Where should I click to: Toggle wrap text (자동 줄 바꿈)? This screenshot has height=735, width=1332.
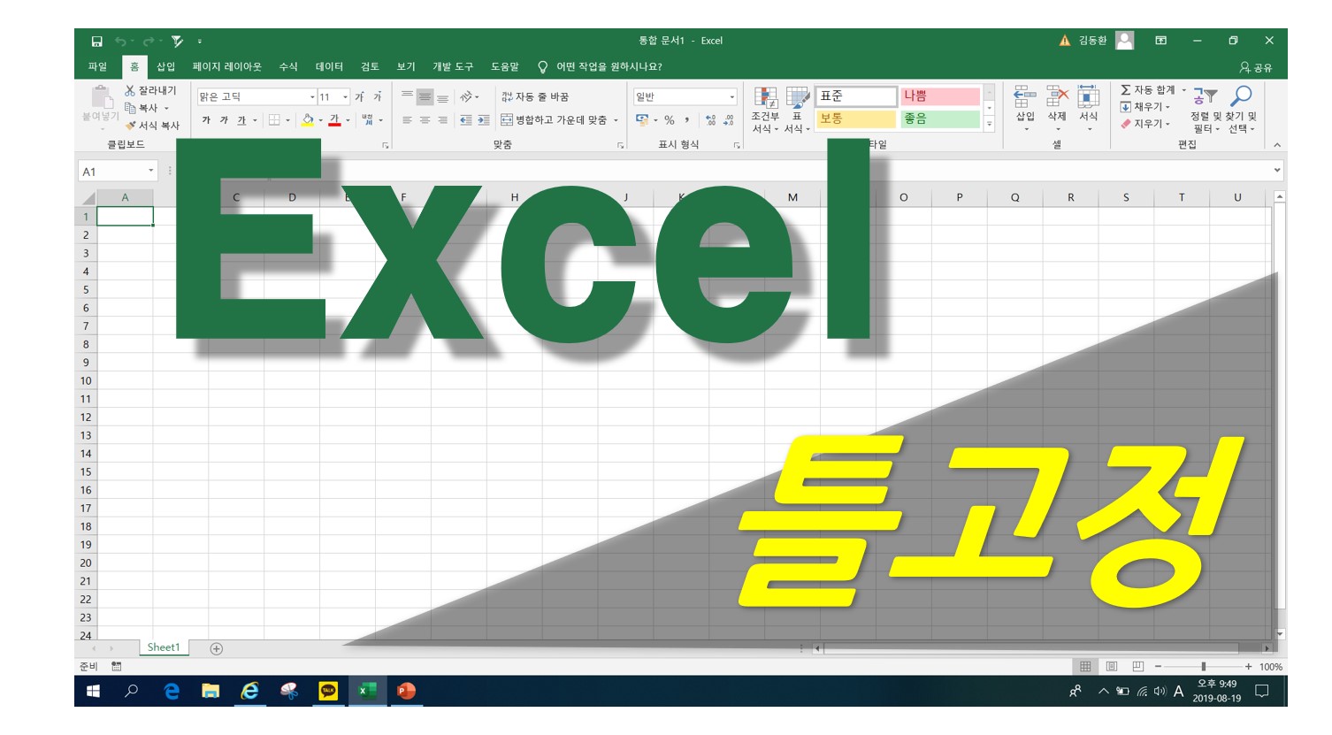535,96
